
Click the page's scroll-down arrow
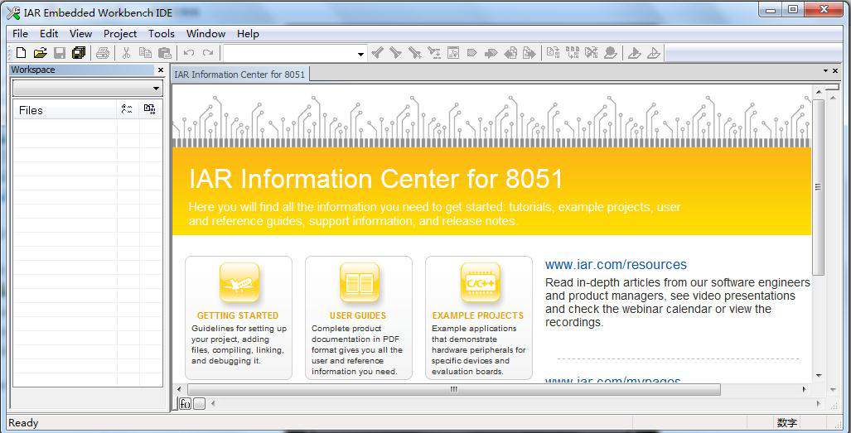coord(819,376)
